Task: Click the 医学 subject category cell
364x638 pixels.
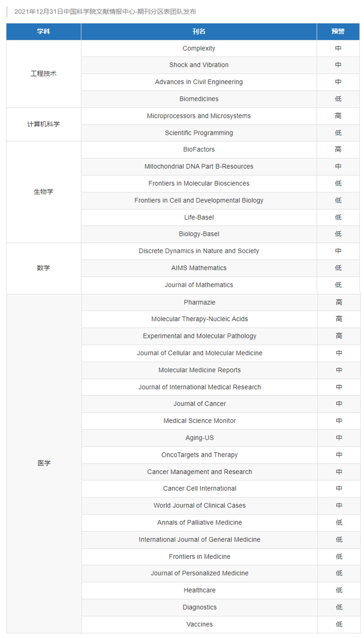Action: point(44,463)
